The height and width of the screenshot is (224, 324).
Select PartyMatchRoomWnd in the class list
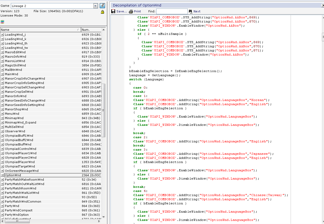(20, 188)
